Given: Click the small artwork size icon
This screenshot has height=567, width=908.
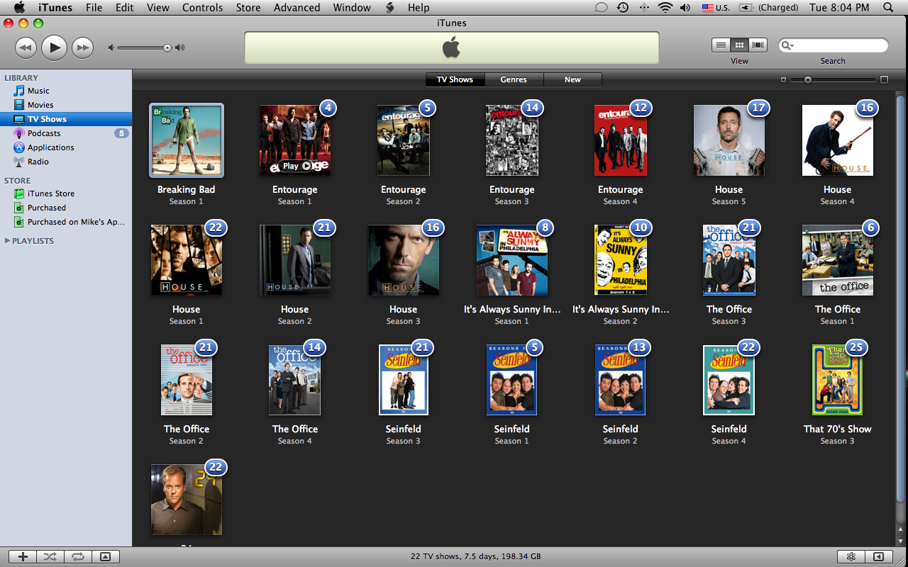Looking at the screenshot, I should (783, 80).
